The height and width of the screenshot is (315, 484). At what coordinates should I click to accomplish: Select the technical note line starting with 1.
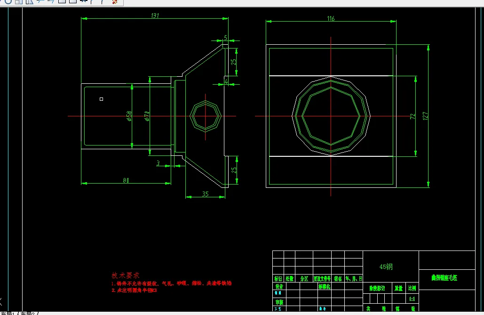pyautogui.click(x=171, y=283)
